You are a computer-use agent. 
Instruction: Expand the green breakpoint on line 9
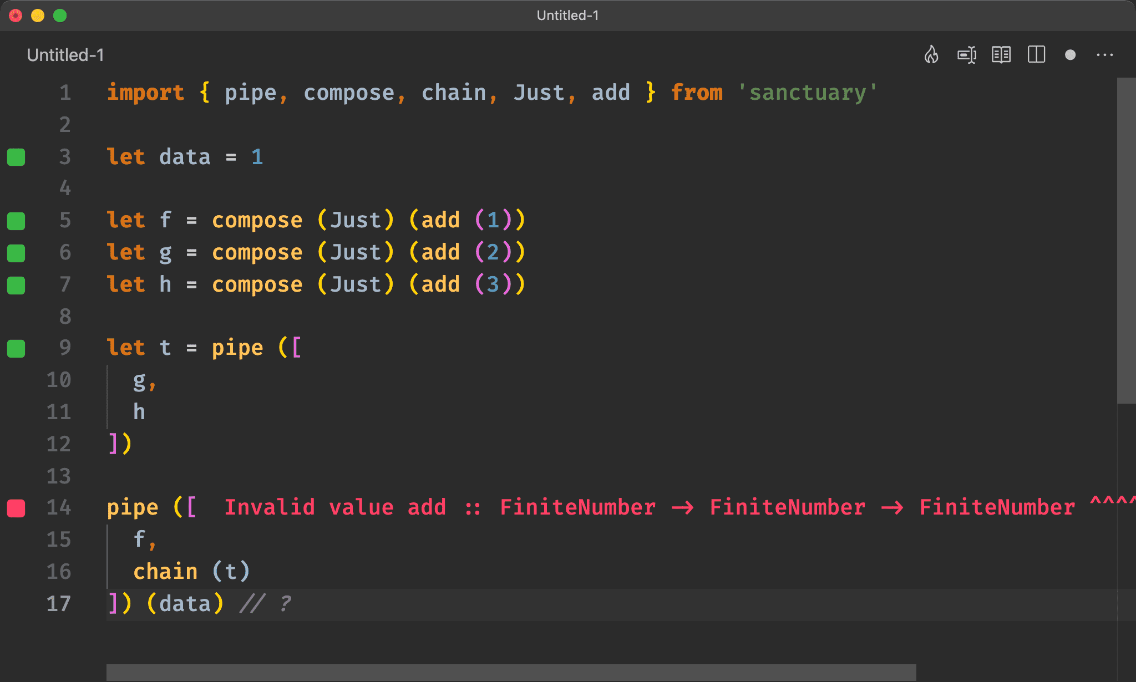pos(18,348)
